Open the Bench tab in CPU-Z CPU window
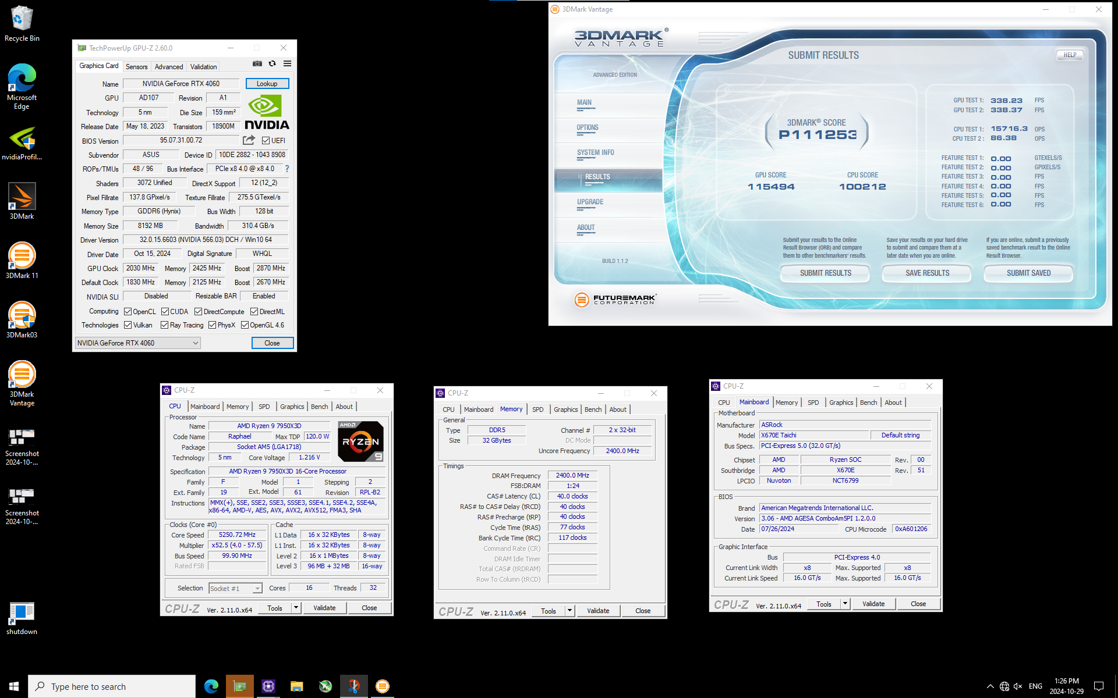Screen dimensions: 1118x698 point(319,407)
